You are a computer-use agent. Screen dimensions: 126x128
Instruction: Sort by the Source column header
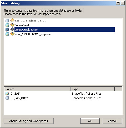[37, 89]
